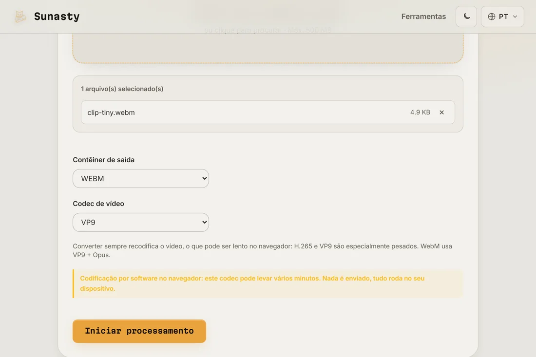Open the Contêiner de saída WEBM dropdown
This screenshot has width=536, height=357.
[141, 178]
